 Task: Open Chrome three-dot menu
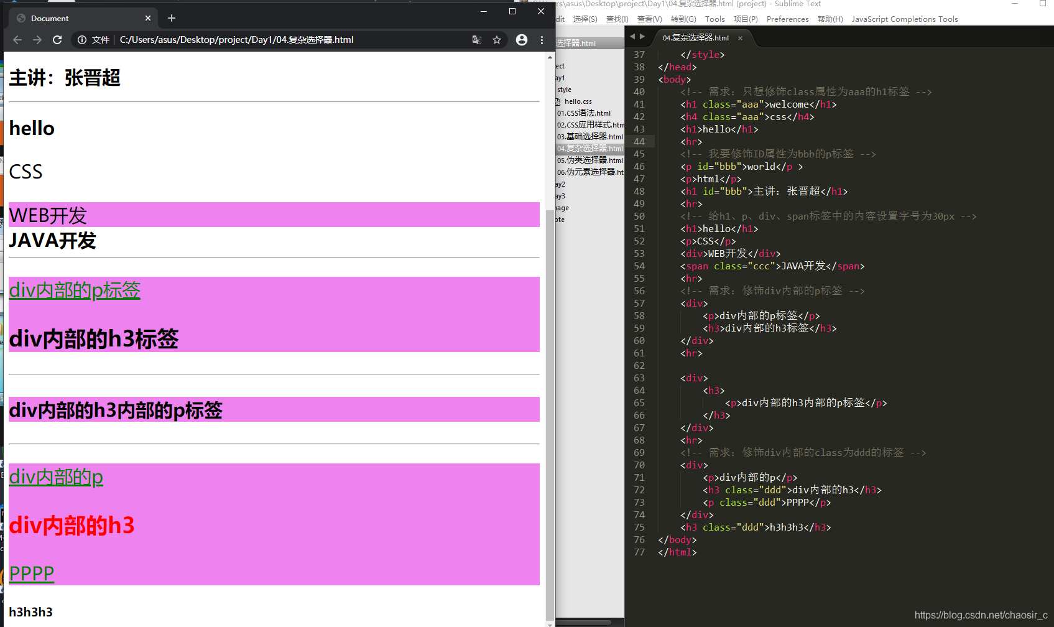coord(542,40)
